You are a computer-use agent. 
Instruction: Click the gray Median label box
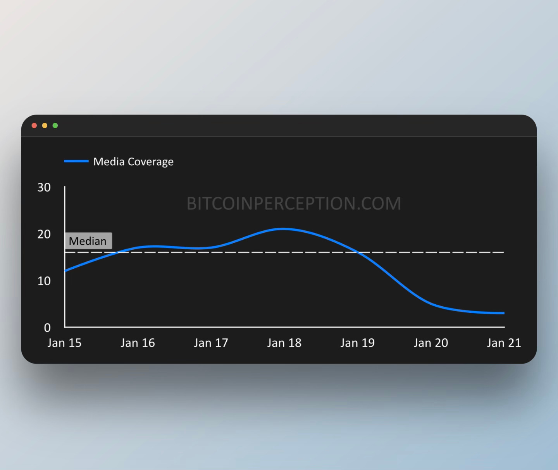pyautogui.click(x=88, y=241)
